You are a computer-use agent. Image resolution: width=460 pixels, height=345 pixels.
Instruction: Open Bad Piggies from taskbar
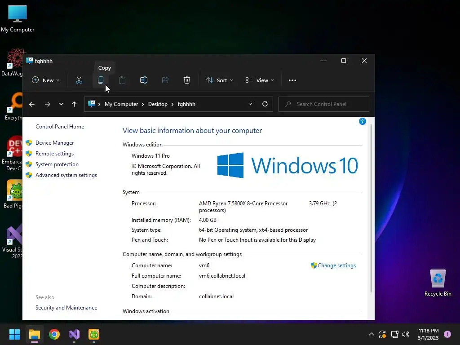tap(94, 334)
